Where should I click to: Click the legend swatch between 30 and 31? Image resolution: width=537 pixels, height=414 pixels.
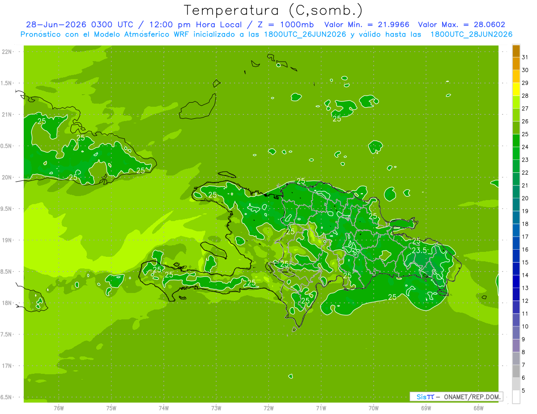tap(516, 64)
